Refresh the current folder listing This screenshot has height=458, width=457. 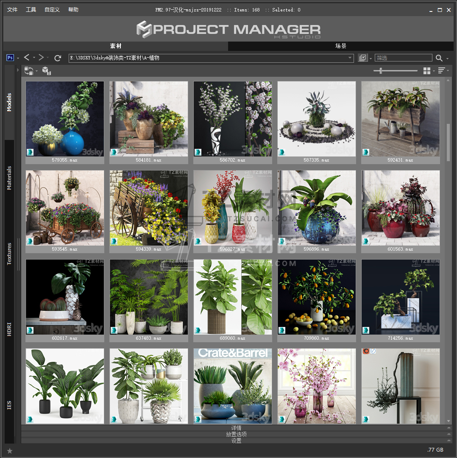click(x=58, y=58)
